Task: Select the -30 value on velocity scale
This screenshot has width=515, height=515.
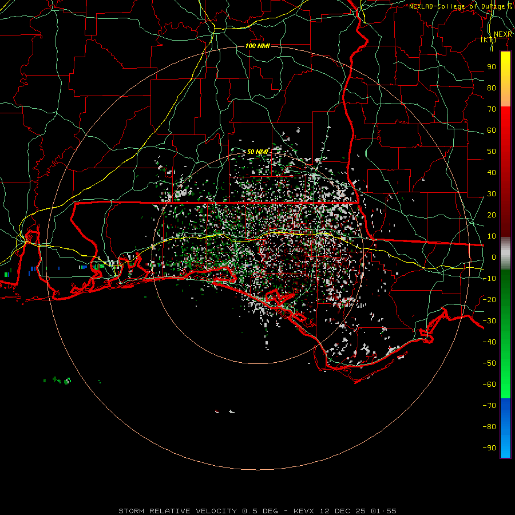Action: [x=489, y=321]
